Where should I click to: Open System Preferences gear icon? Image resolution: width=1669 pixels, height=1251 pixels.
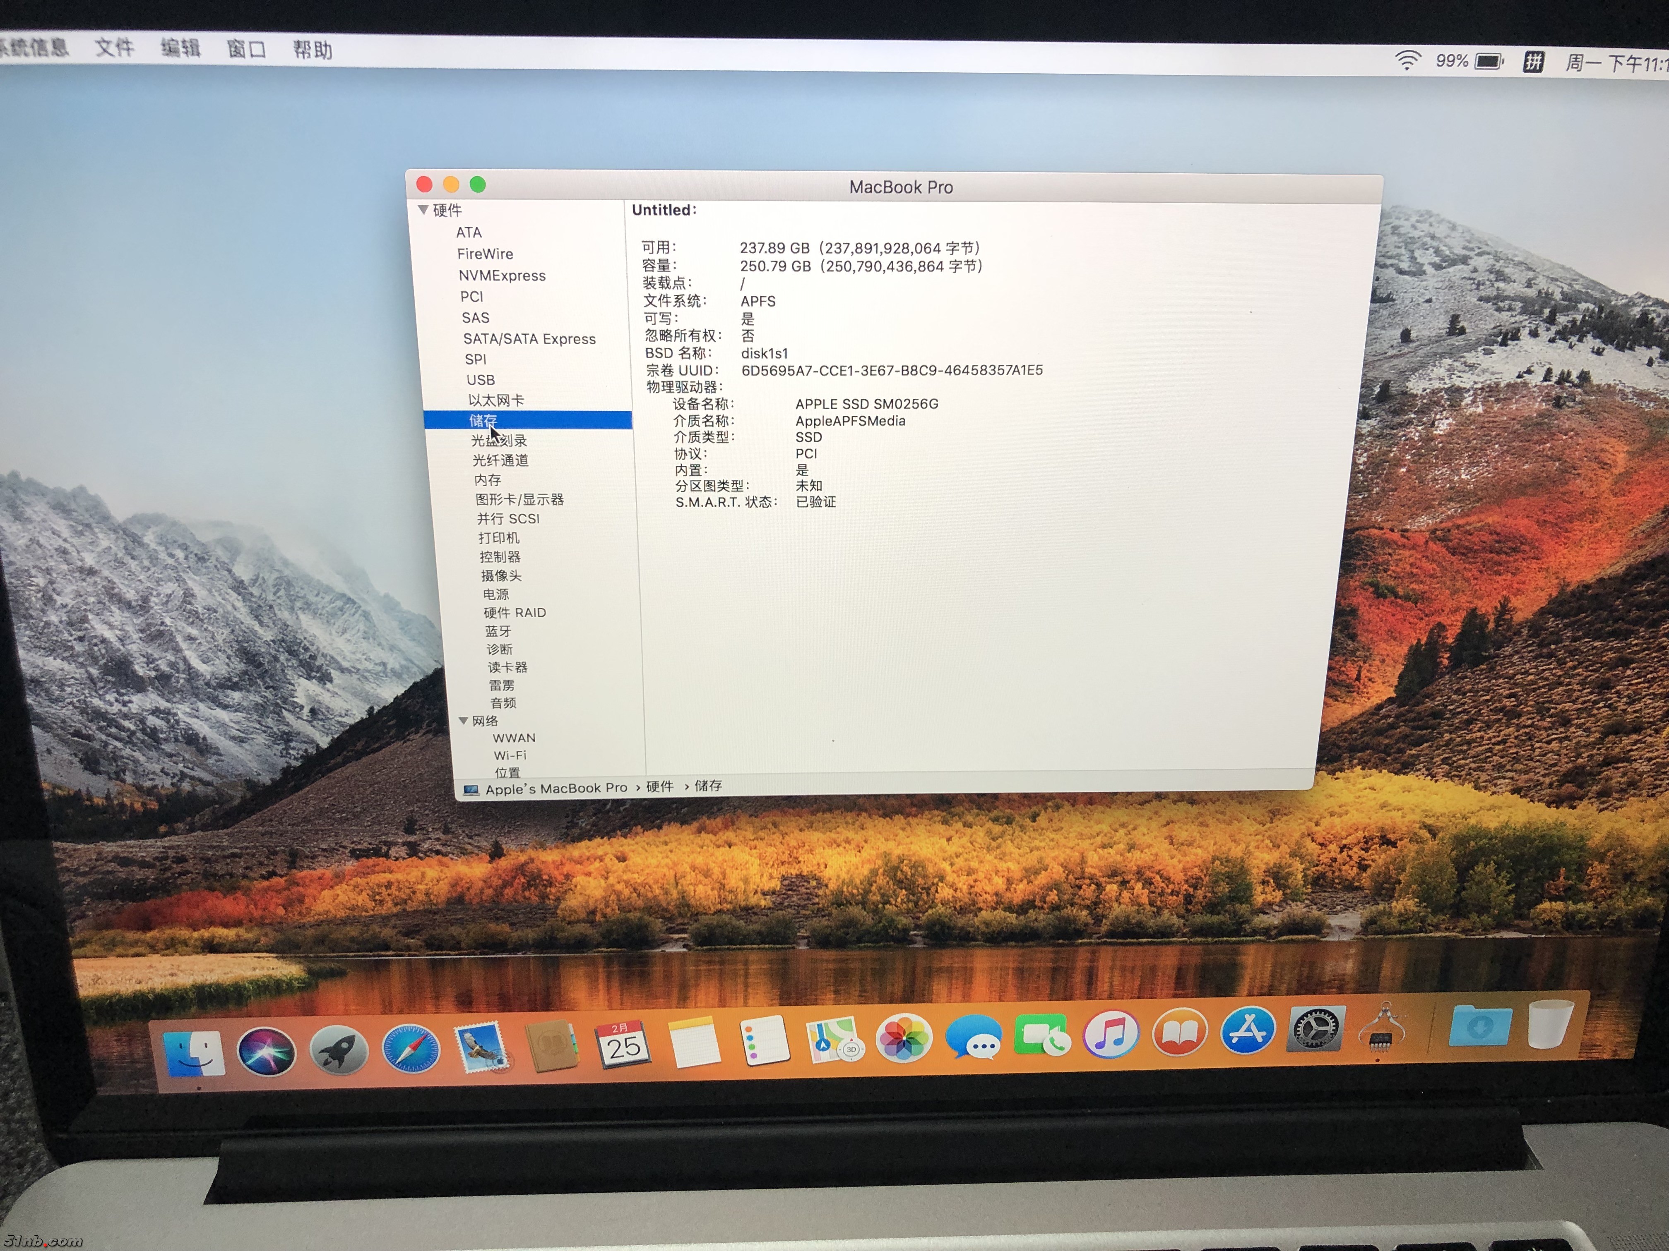click(1316, 1028)
